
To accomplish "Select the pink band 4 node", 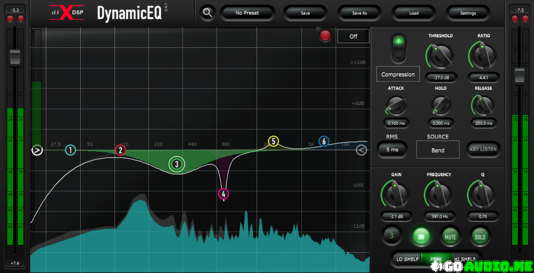I will pyautogui.click(x=223, y=194).
